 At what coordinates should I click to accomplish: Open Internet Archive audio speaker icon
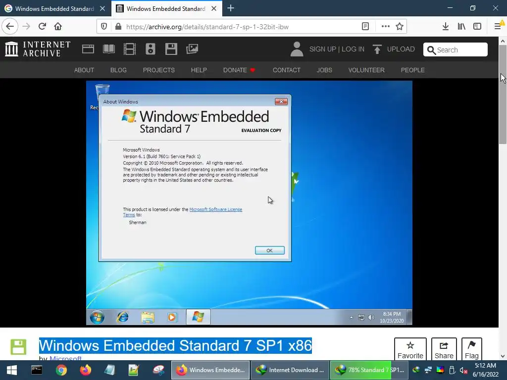pos(151,49)
